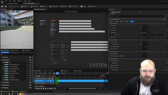168x95 pixels.
Task: Click the Show button in Preview viewport
Action: (x=18, y=12)
